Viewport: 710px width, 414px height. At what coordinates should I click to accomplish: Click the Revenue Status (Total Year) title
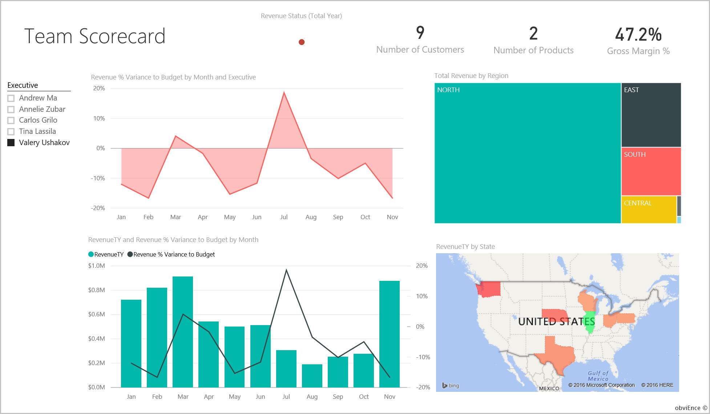pyautogui.click(x=301, y=16)
